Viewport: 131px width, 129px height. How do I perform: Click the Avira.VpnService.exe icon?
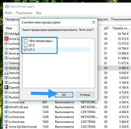[6, 126]
